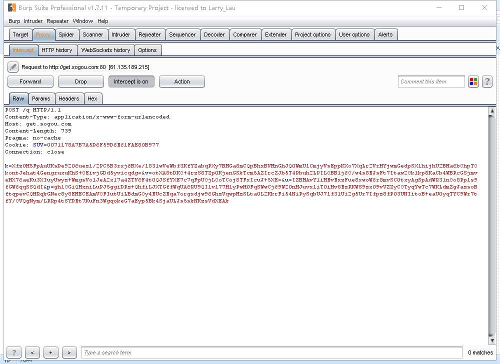Open the Repeater tool tab
Image resolution: width=500 pixels, height=364 pixels.
(x=149, y=34)
